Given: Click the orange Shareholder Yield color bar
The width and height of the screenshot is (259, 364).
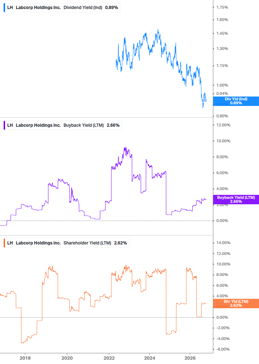Looking at the screenshot, I should pyautogui.click(x=4, y=243).
